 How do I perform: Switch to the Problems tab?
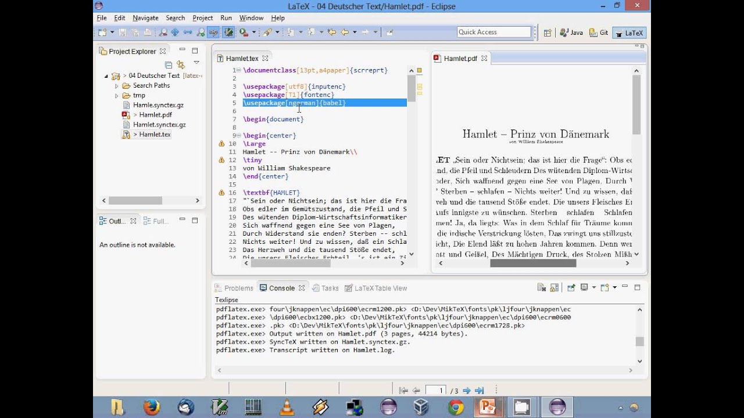[234, 288]
